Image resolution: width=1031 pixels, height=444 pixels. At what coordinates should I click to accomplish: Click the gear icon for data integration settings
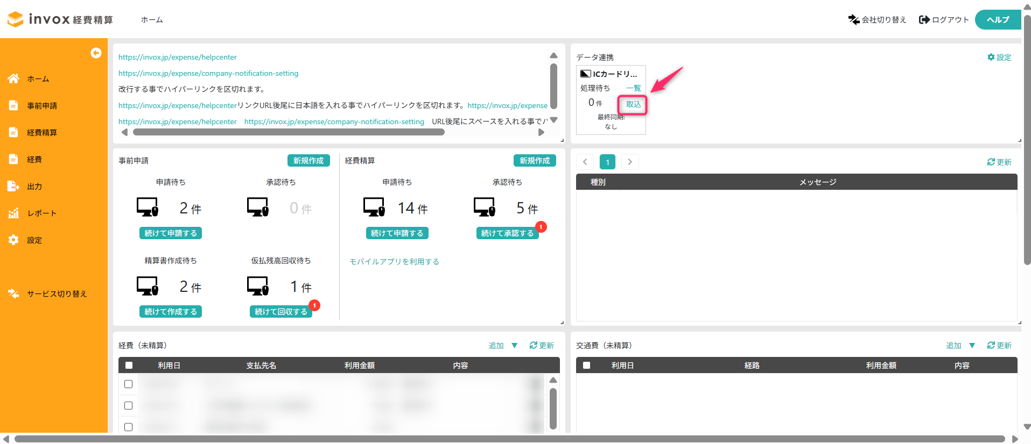coord(991,57)
